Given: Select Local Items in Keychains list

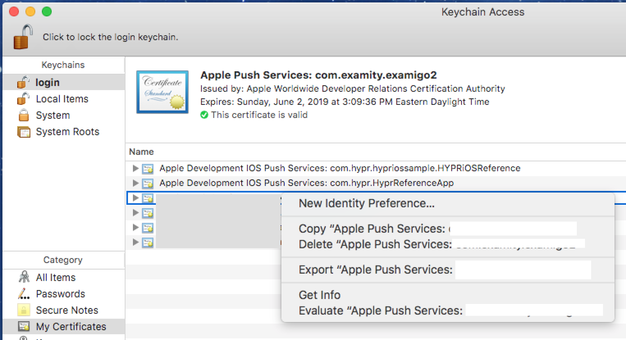Looking at the screenshot, I should tap(62, 99).
